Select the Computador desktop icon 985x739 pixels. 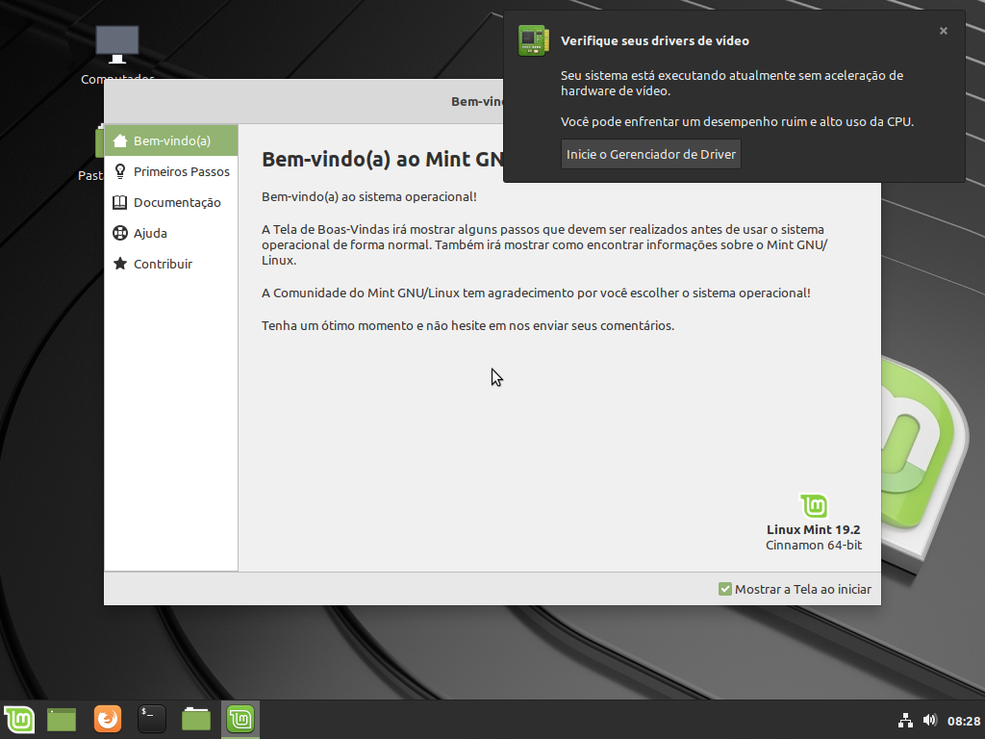coord(116,54)
